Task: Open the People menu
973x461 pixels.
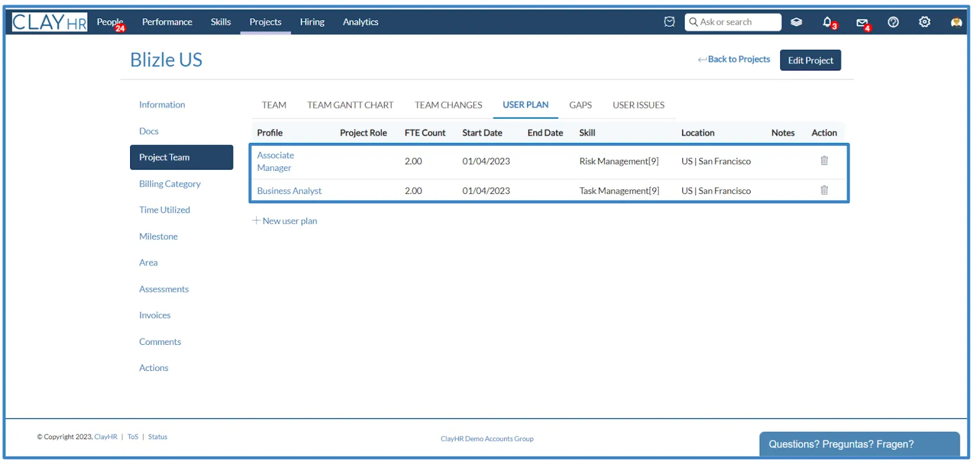Action: (x=110, y=22)
